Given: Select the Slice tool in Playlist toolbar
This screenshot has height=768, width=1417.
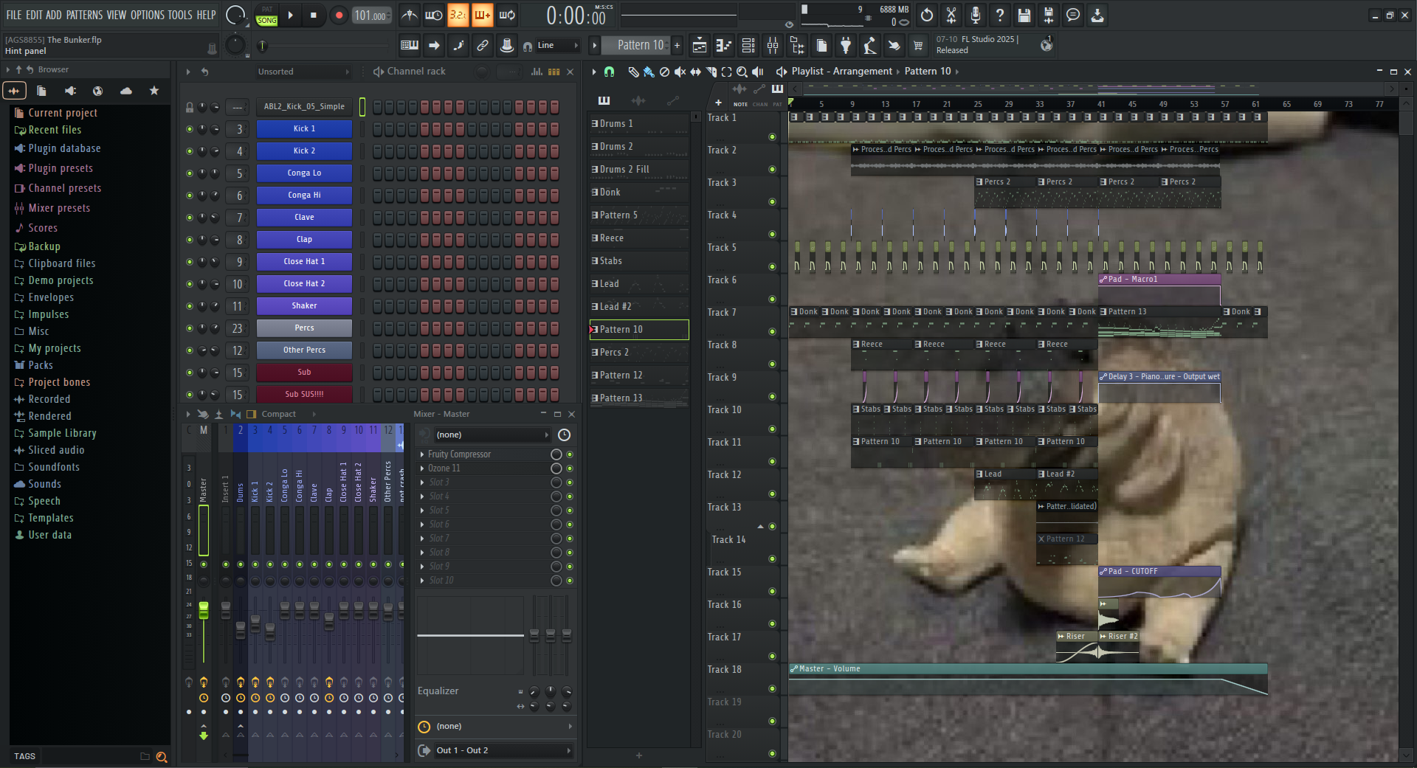Looking at the screenshot, I should point(711,72).
